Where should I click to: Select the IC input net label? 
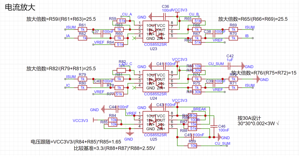tap(68, 85)
